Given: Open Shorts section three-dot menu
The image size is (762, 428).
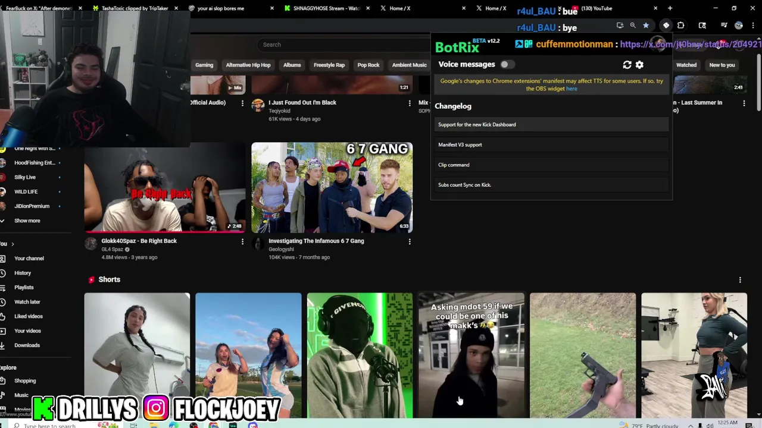Looking at the screenshot, I should click(740, 280).
